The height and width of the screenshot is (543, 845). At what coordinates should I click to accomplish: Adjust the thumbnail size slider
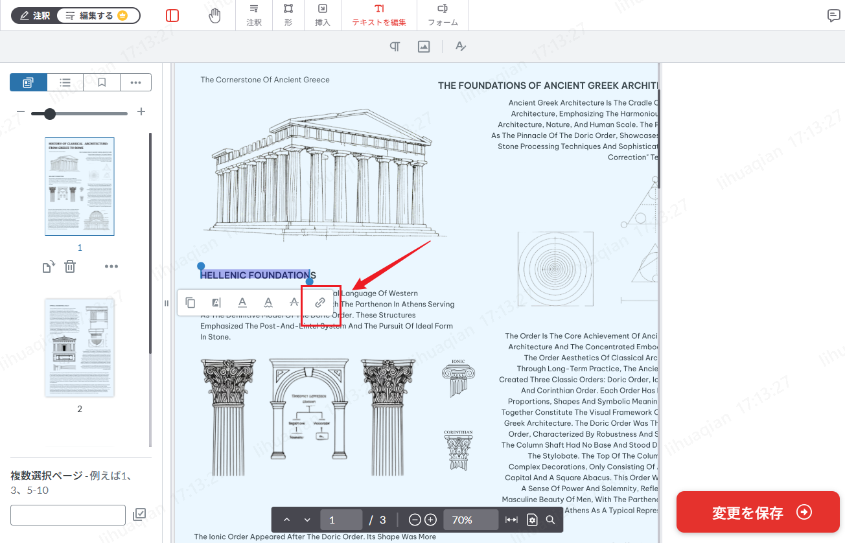[x=79, y=114]
